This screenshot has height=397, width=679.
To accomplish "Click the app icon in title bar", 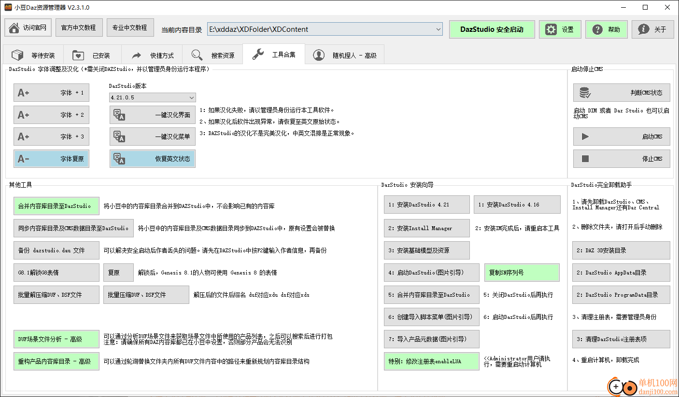I will 8,7.
